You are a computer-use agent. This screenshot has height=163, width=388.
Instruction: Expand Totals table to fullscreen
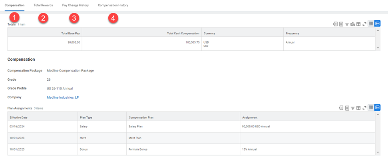coord(364,24)
